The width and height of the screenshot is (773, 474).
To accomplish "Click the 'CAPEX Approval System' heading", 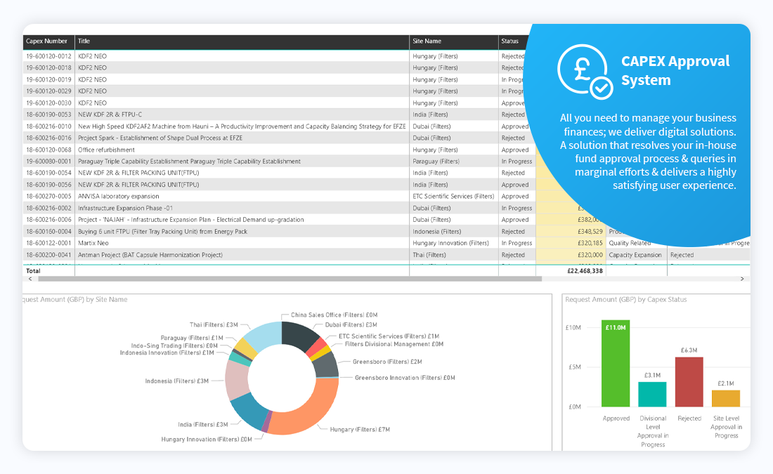I will [x=675, y=70].
